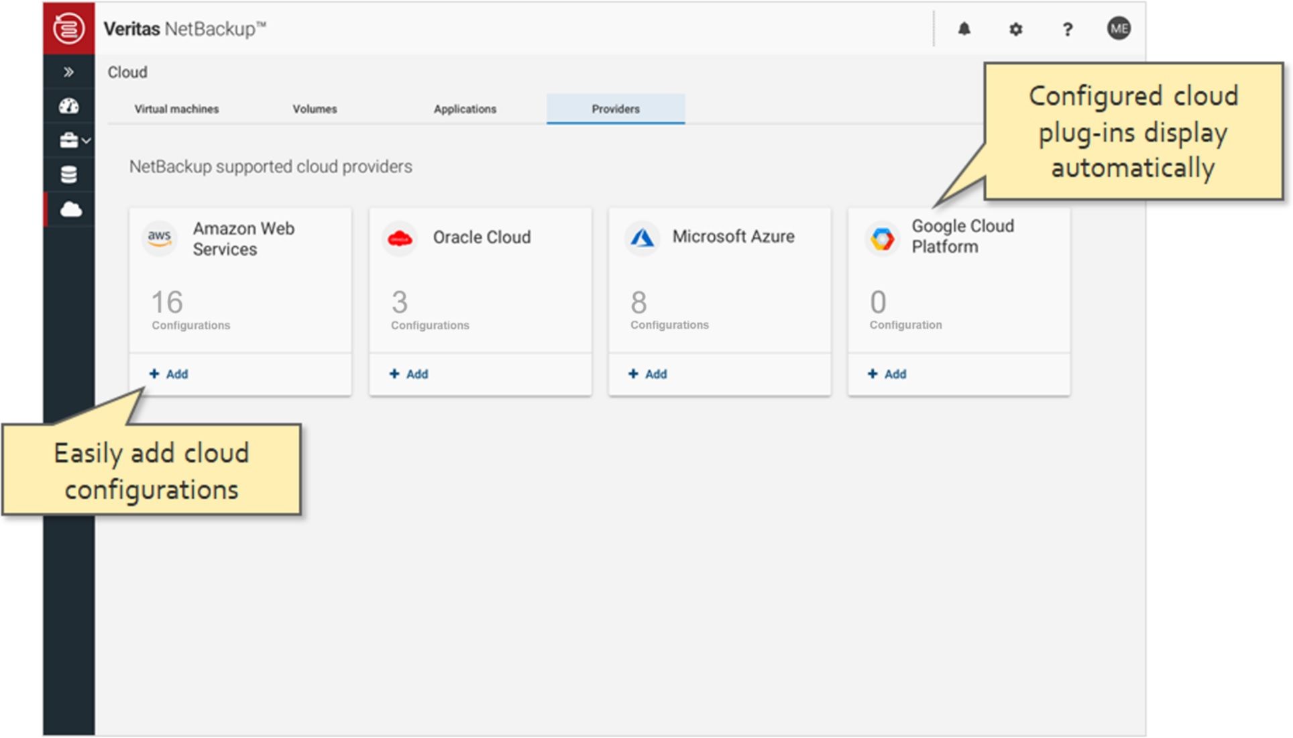
Task: Open the storage database icon in sidebar
Action: pyautogui.click(x=68, y=175)
